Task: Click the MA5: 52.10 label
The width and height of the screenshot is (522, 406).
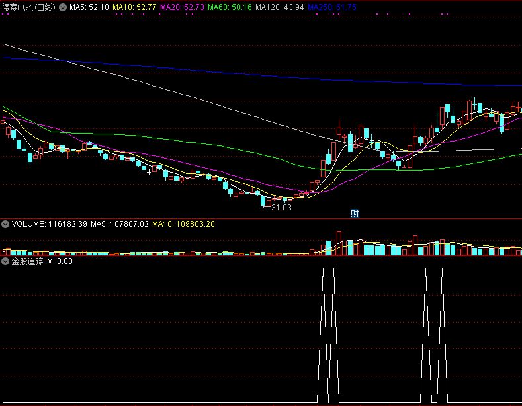Action: [x=89, y=7]
